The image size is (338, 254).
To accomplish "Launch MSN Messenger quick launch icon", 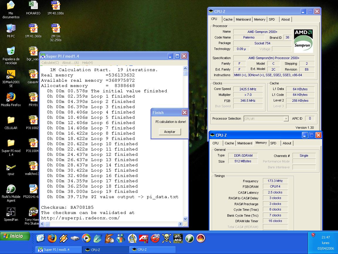I will click(121, 238).
